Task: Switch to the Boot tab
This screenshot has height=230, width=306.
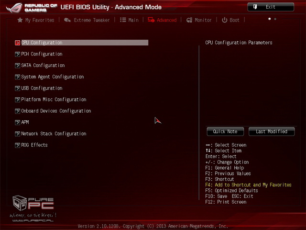Action: [x=234, y=20]
